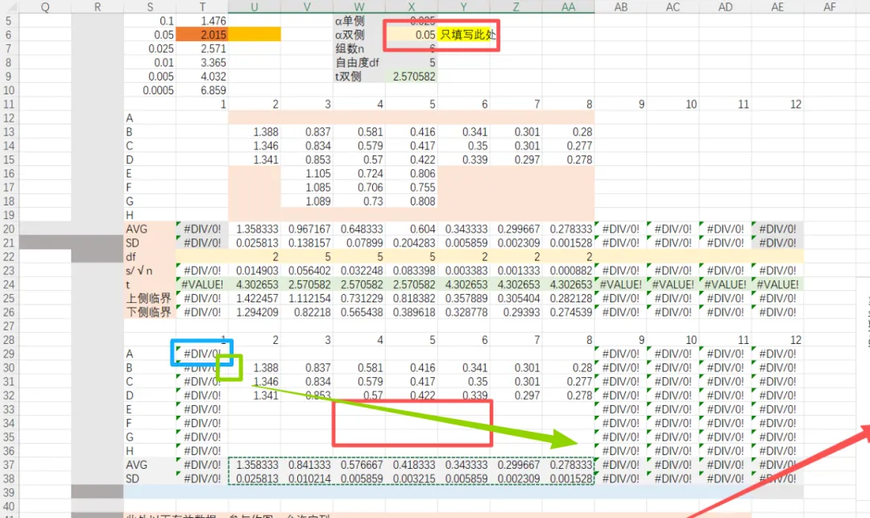The height and width of the screenshot is (518, 870).
Task: Click the cell showing 3.365
Action: pyautogui.click(x=202, y=63)
